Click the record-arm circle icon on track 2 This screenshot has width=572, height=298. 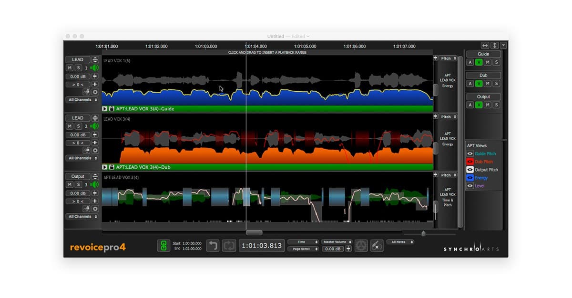[x=95, y=150]
